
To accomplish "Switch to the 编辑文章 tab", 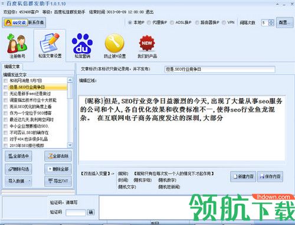I will point(12,67).
